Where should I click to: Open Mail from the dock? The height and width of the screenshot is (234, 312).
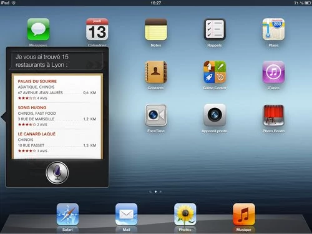pyautogui.click(x=126, y=214)
